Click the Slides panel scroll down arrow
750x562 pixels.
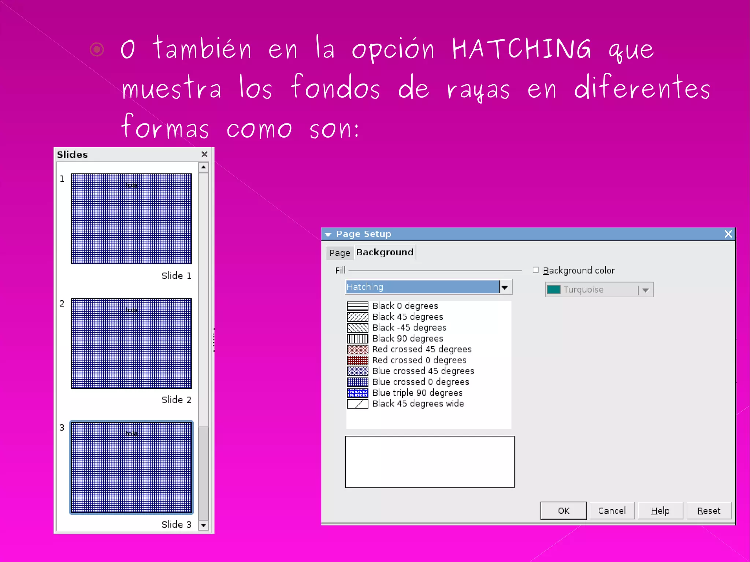[x=203, y=525]
